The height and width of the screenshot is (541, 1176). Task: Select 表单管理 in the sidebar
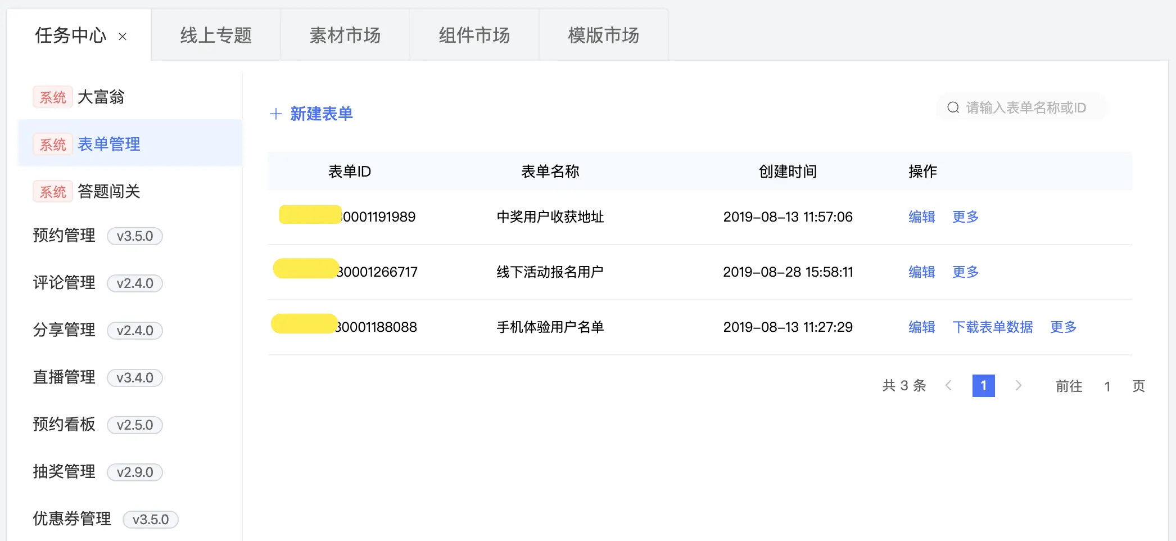pyautogui.click(x=108, y=144)
